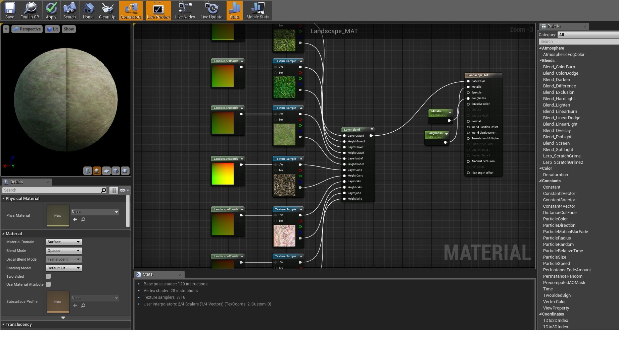Screen dimensions: 619x343
Task: Click Find in CB toolbar icon
Action: coord(30,10)
